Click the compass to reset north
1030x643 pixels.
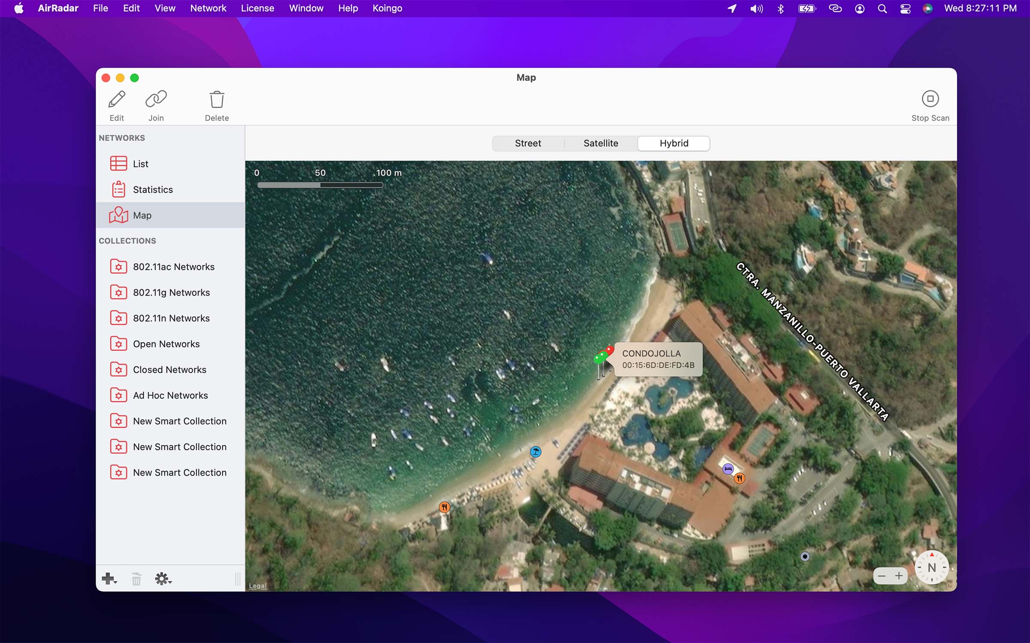(x=931, y=567)
